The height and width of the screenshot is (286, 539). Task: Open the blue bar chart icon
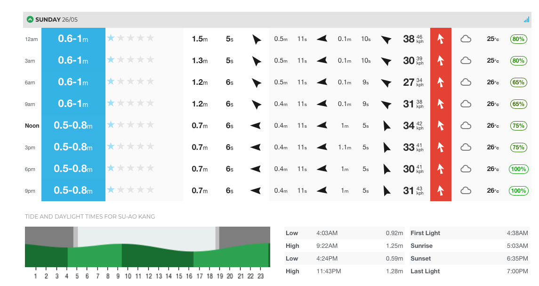(x=526, y=20)
